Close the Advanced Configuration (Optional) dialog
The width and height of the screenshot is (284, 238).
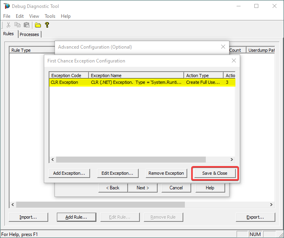click(223, 47)
